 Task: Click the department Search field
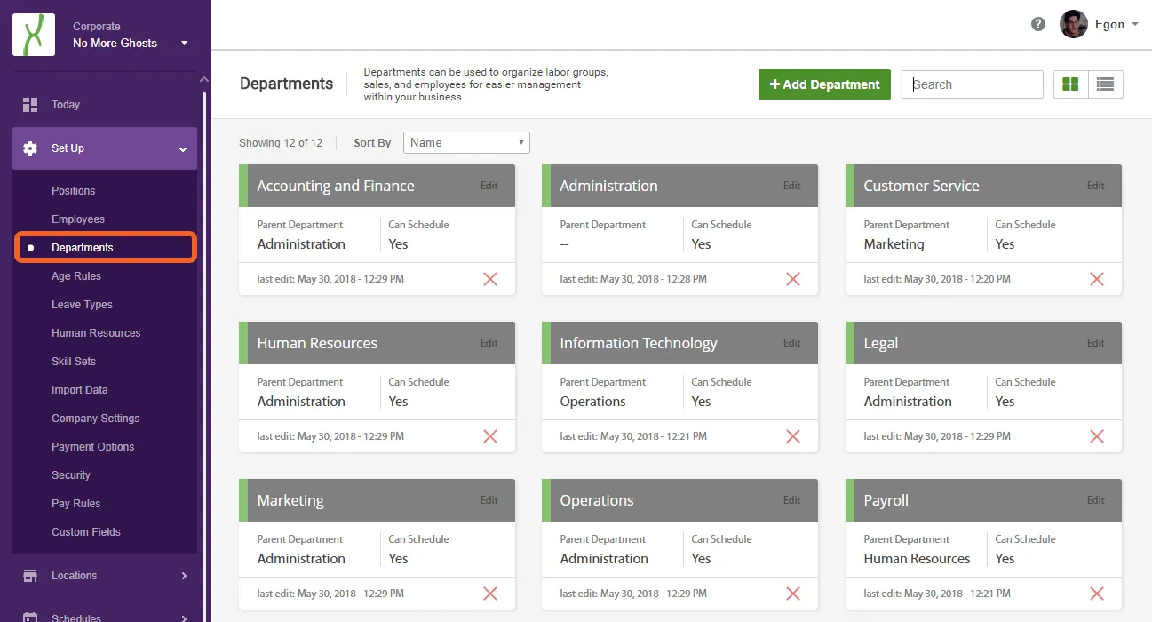point(973,84)
